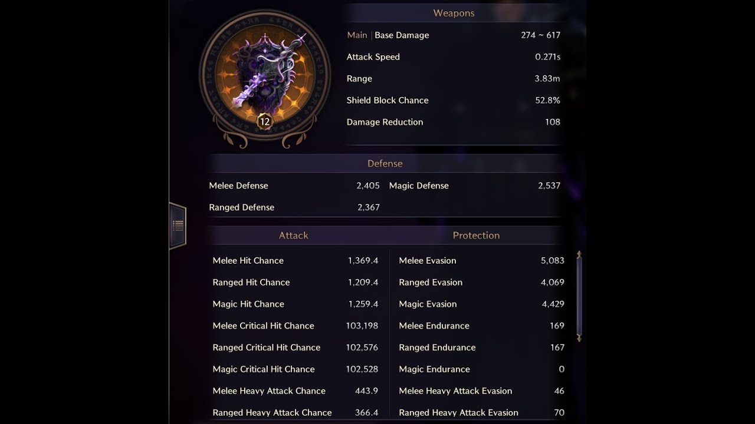Image resolution: width=755 pixels, height=424 pixels.
Task: Click the Main weapon label
Action: pos(357,35)
